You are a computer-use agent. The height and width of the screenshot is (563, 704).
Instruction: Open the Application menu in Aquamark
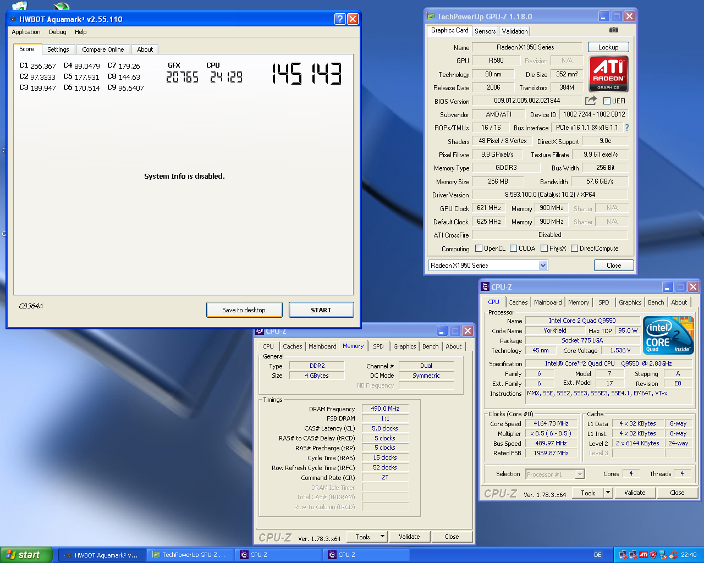click(26, 32)
